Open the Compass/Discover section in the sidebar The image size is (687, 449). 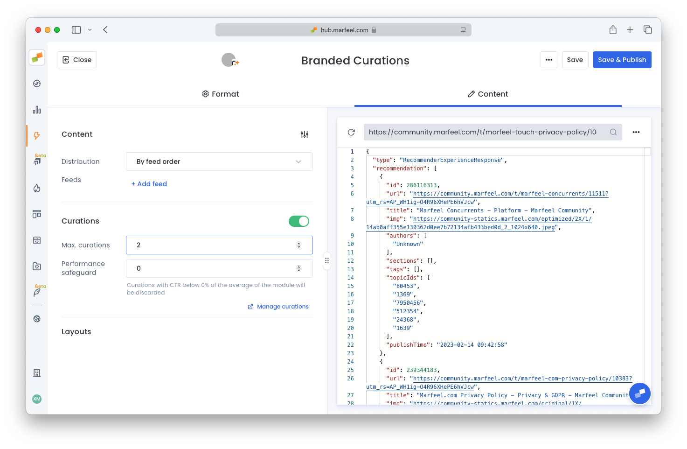tap(37, 84)
